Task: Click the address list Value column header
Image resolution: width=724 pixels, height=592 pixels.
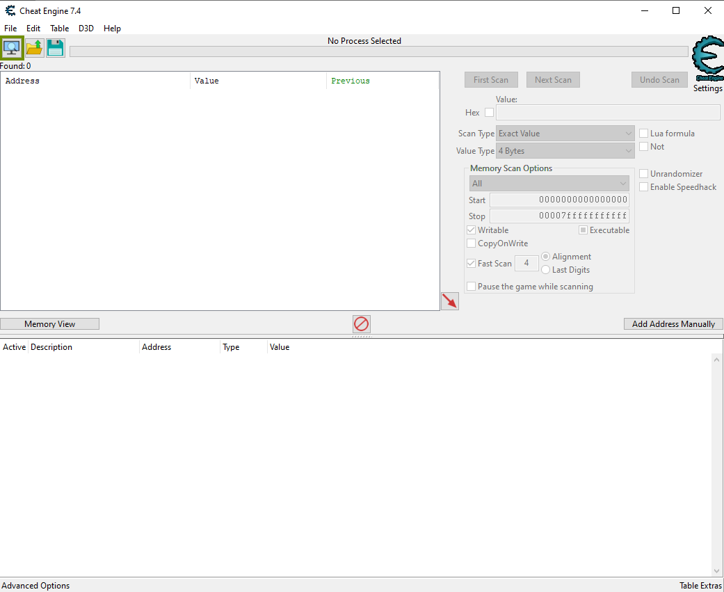Action: point(280,347)
